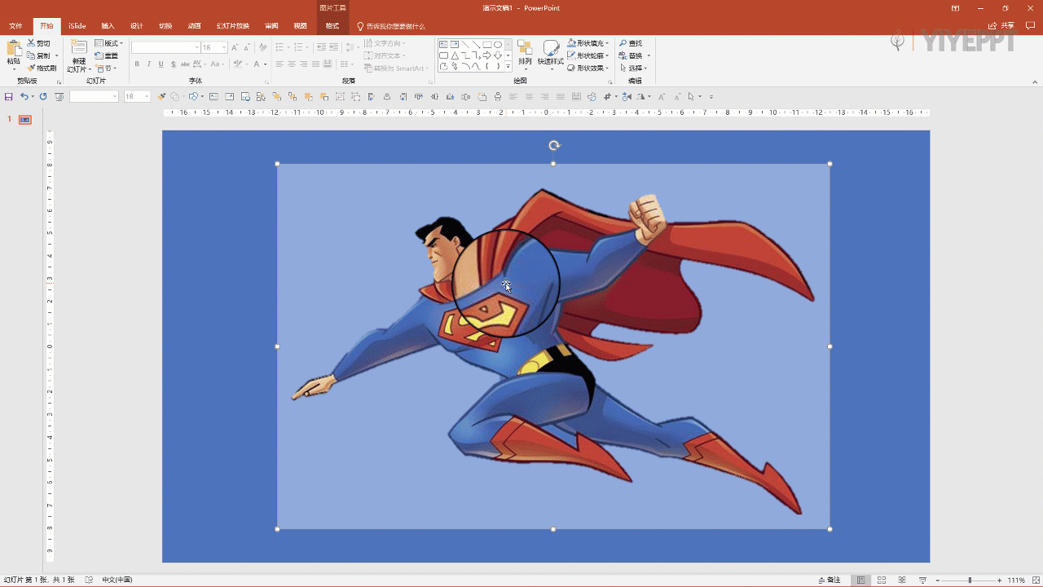Click the zoom slider in status bar

pos(970,580)
